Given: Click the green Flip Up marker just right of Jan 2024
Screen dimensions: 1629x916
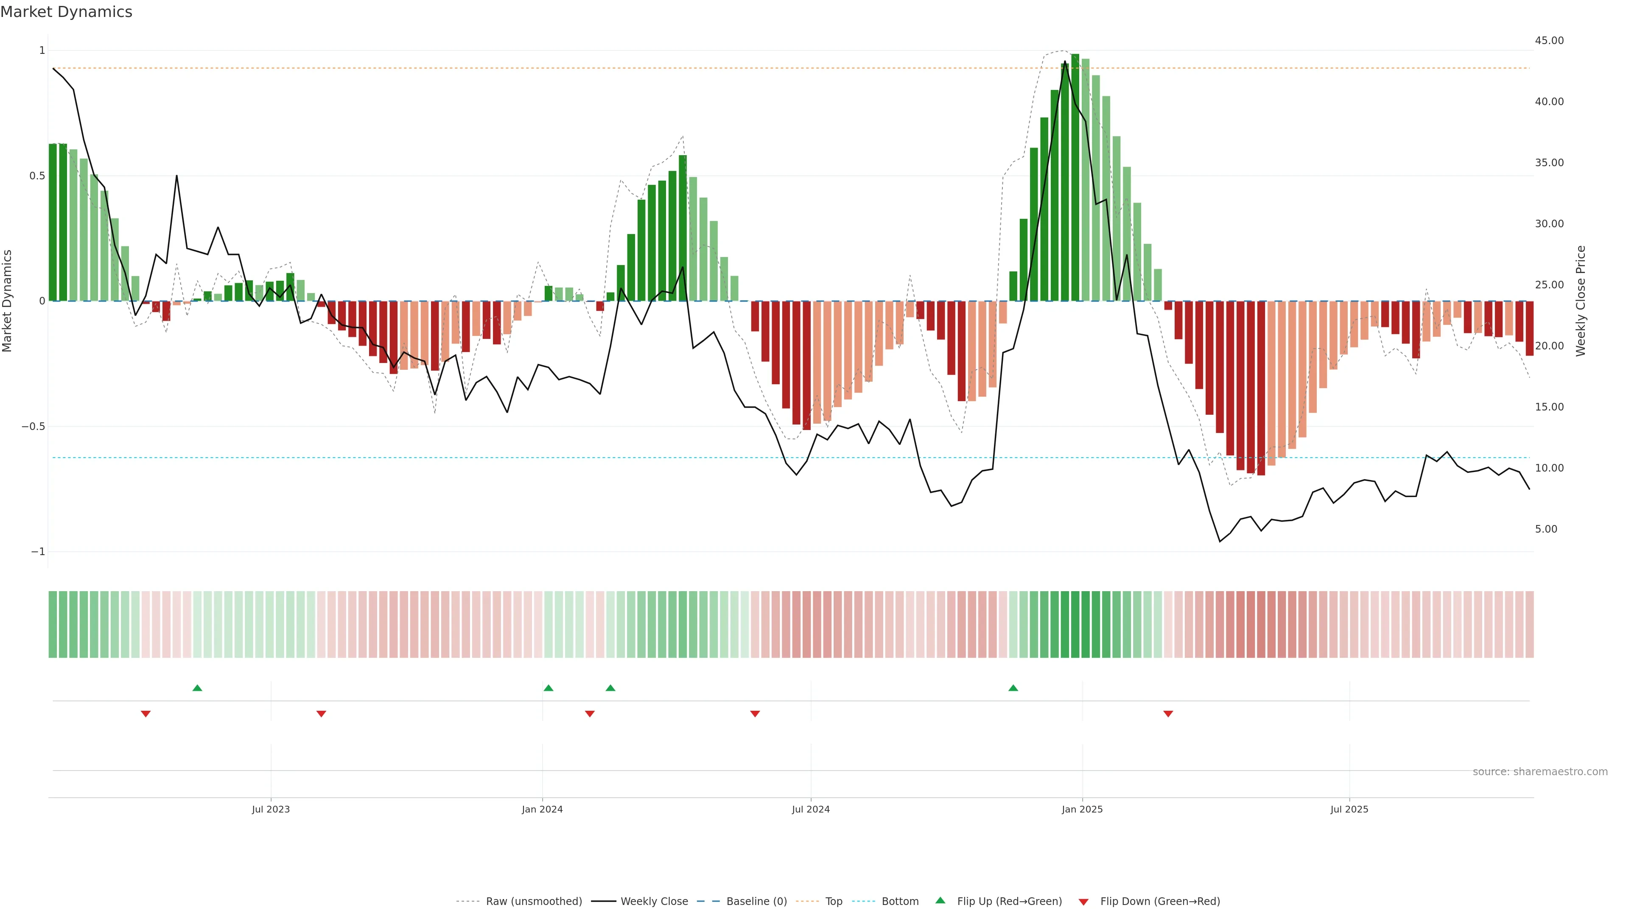Looking at the screenshot, I should coord(548,688).
